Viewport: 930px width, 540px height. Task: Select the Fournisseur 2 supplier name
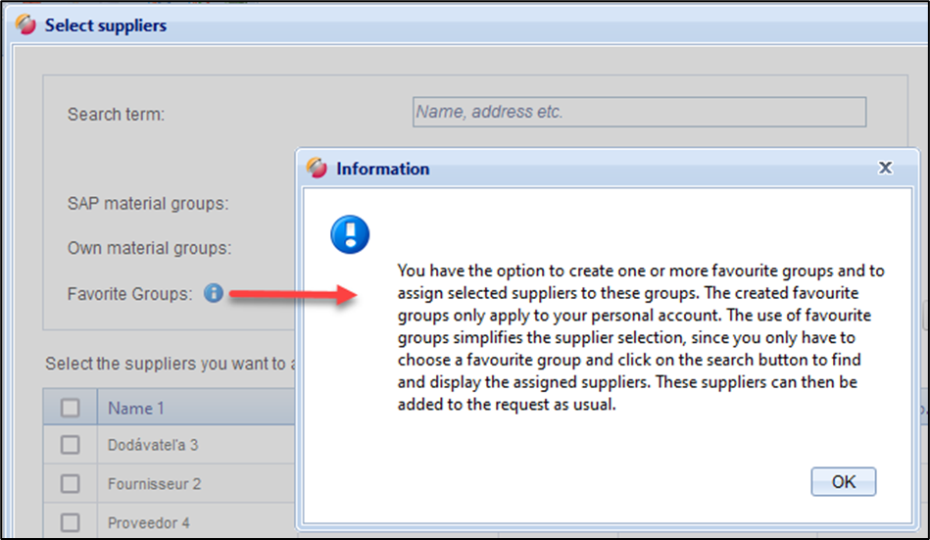click(155, 483)
